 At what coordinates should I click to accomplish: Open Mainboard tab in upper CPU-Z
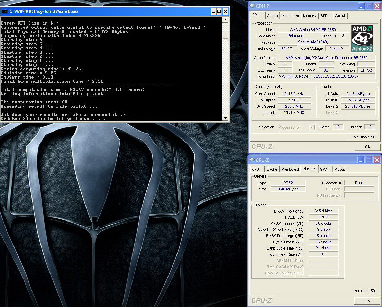click(x=290, y=16)
